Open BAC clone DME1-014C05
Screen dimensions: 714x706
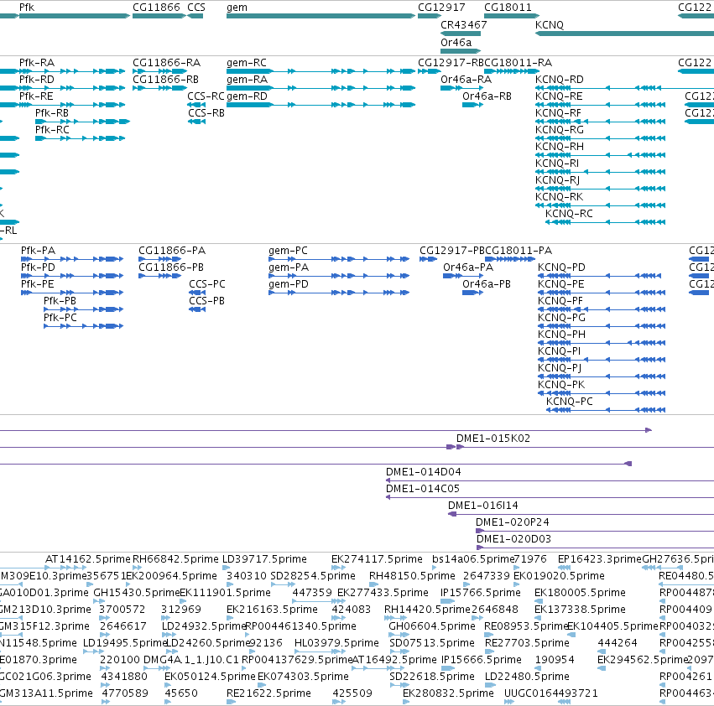pos(423,489)
